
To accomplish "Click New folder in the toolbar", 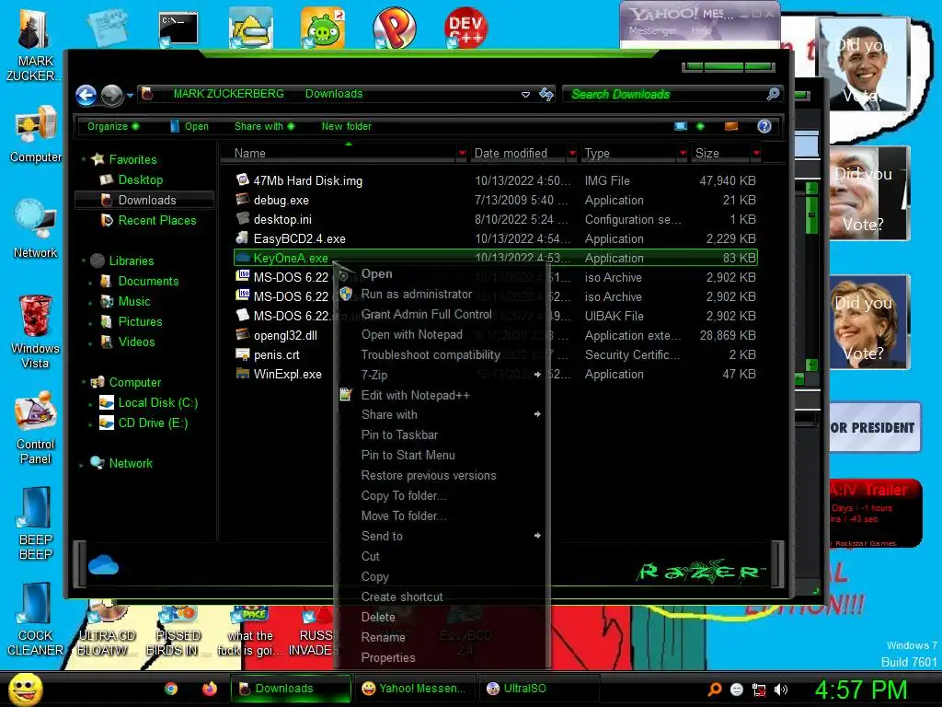I will pyautogui.click(x=347, y=126).
